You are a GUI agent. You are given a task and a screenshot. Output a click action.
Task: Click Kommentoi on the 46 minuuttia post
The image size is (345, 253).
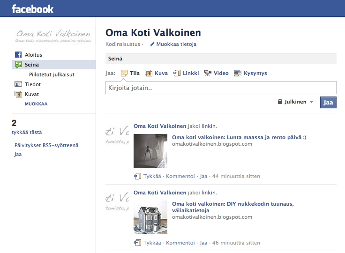point(180,243)
